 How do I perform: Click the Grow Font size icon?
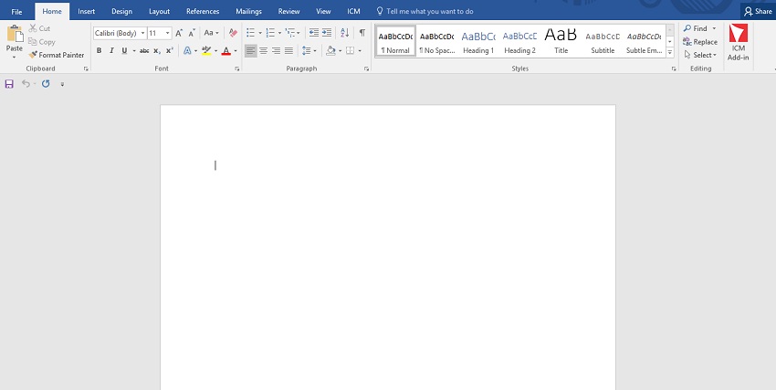click(x=180, y=33)
